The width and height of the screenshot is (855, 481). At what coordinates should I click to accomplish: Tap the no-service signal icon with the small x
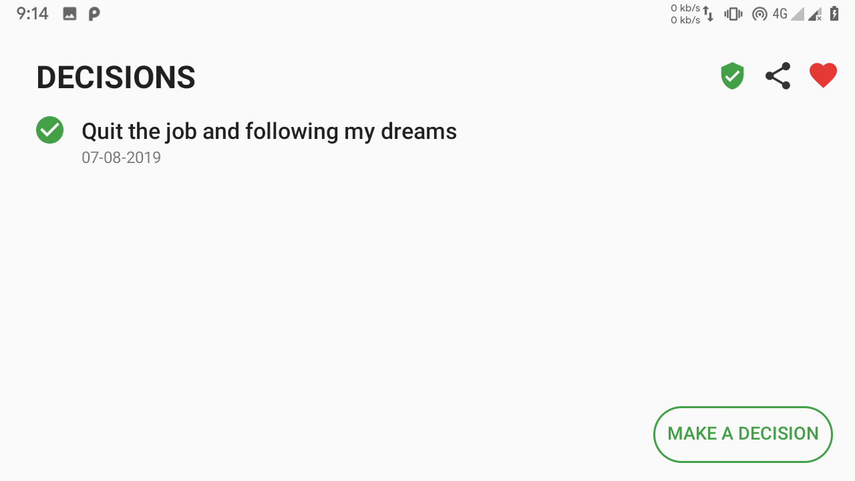pyautogui.click(x=815, y=14)
